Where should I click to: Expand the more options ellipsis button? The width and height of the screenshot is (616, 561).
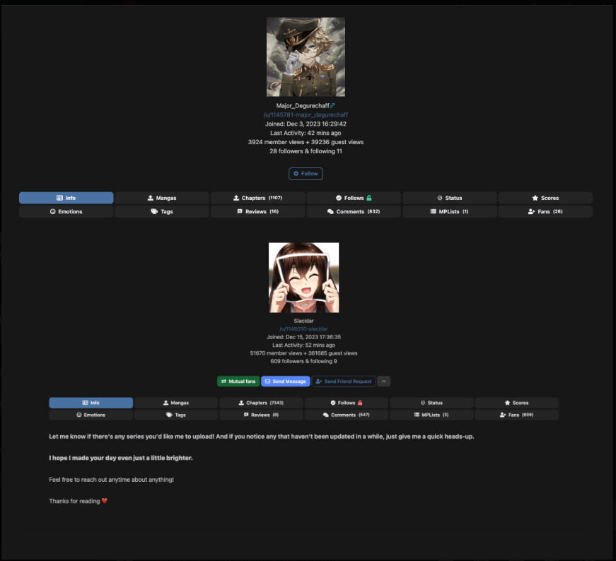[383, 381]
